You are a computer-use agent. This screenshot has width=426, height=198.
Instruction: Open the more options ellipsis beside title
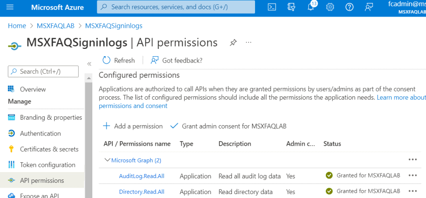248,43
